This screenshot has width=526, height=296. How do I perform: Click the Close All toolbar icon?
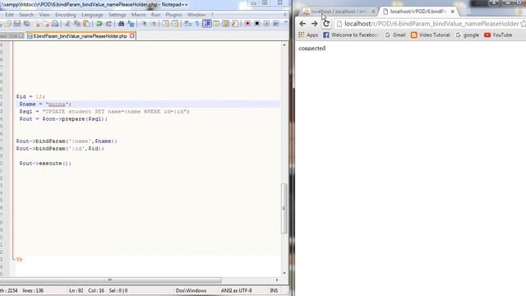46,24
